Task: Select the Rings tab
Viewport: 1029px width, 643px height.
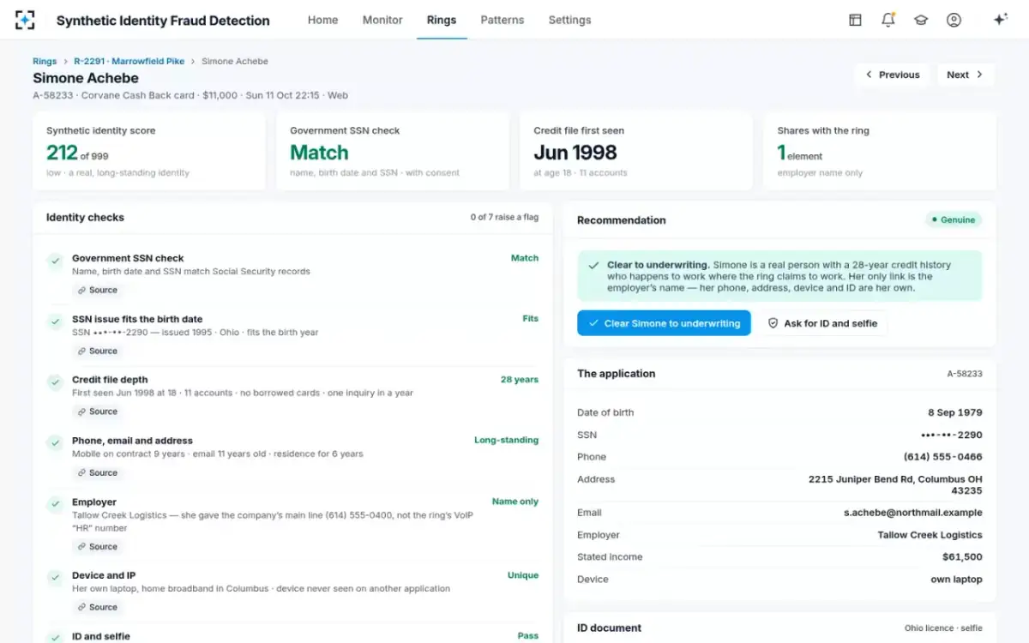Action: 442,20
